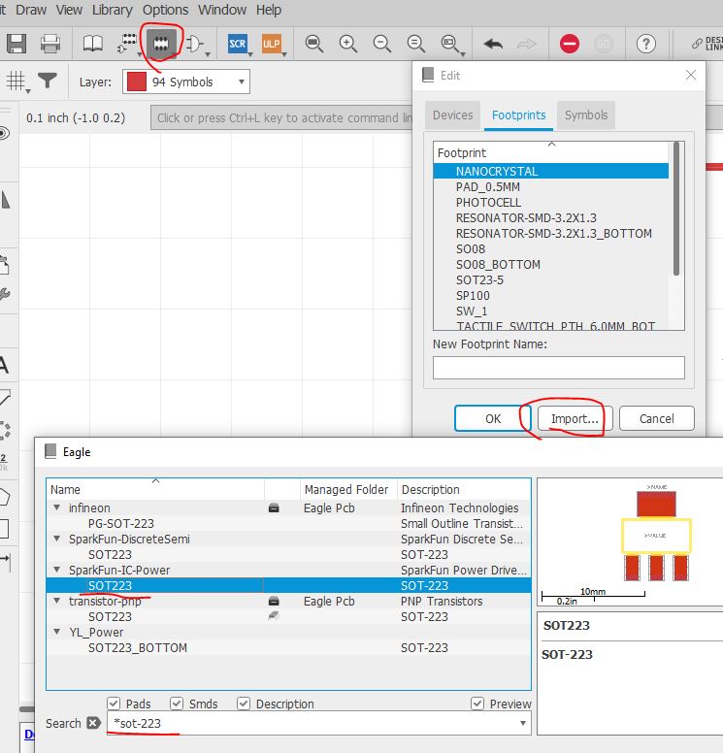Click the Zoom select area icon
Image resolution: width=723 pixels, height=753 pixels.
tap(450, 44)
